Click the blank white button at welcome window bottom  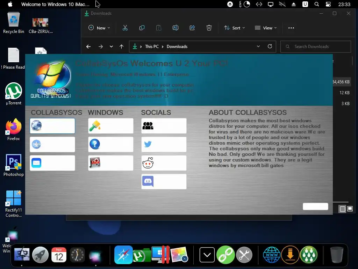click(315, 206)
